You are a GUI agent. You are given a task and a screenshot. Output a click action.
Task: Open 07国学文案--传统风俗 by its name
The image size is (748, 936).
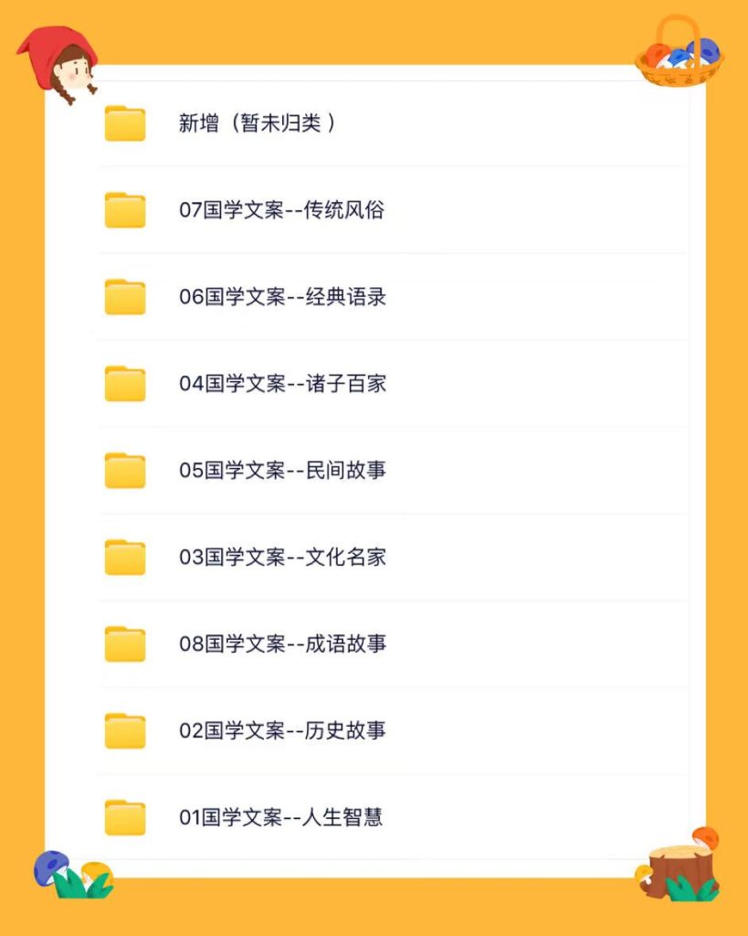[281, 210]
